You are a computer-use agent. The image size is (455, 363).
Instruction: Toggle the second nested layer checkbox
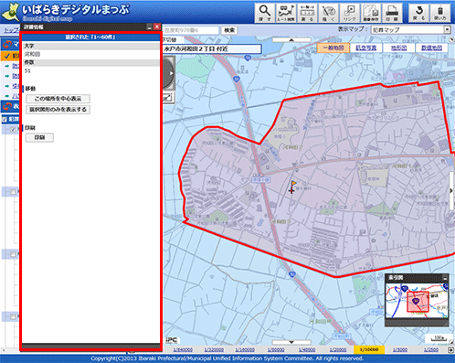tap(13, 130)
